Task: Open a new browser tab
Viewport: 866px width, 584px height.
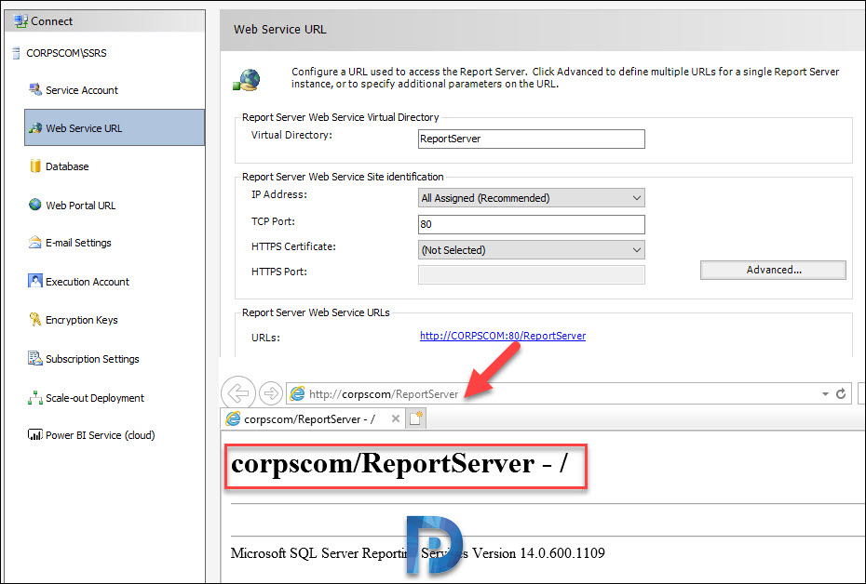Action: [x=415, y=418]
